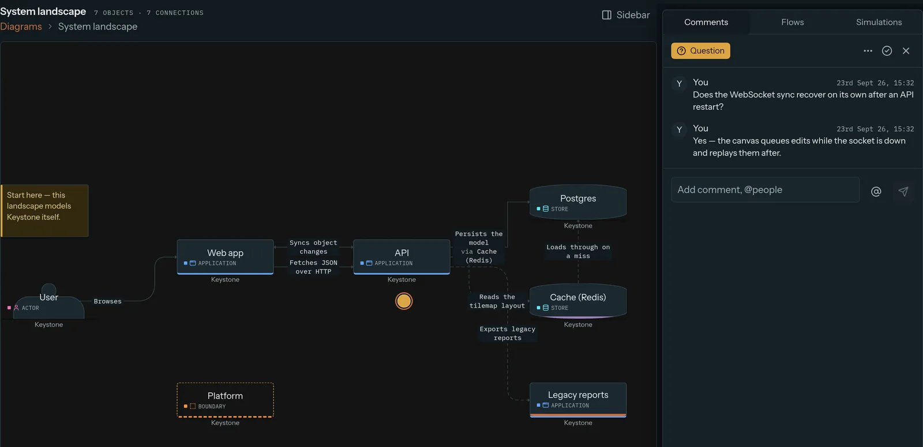Image resolution: width=923 pixels, height=447 pixels.
Task: Switch to the Simulations tab
Action: (x=879, y=22)
